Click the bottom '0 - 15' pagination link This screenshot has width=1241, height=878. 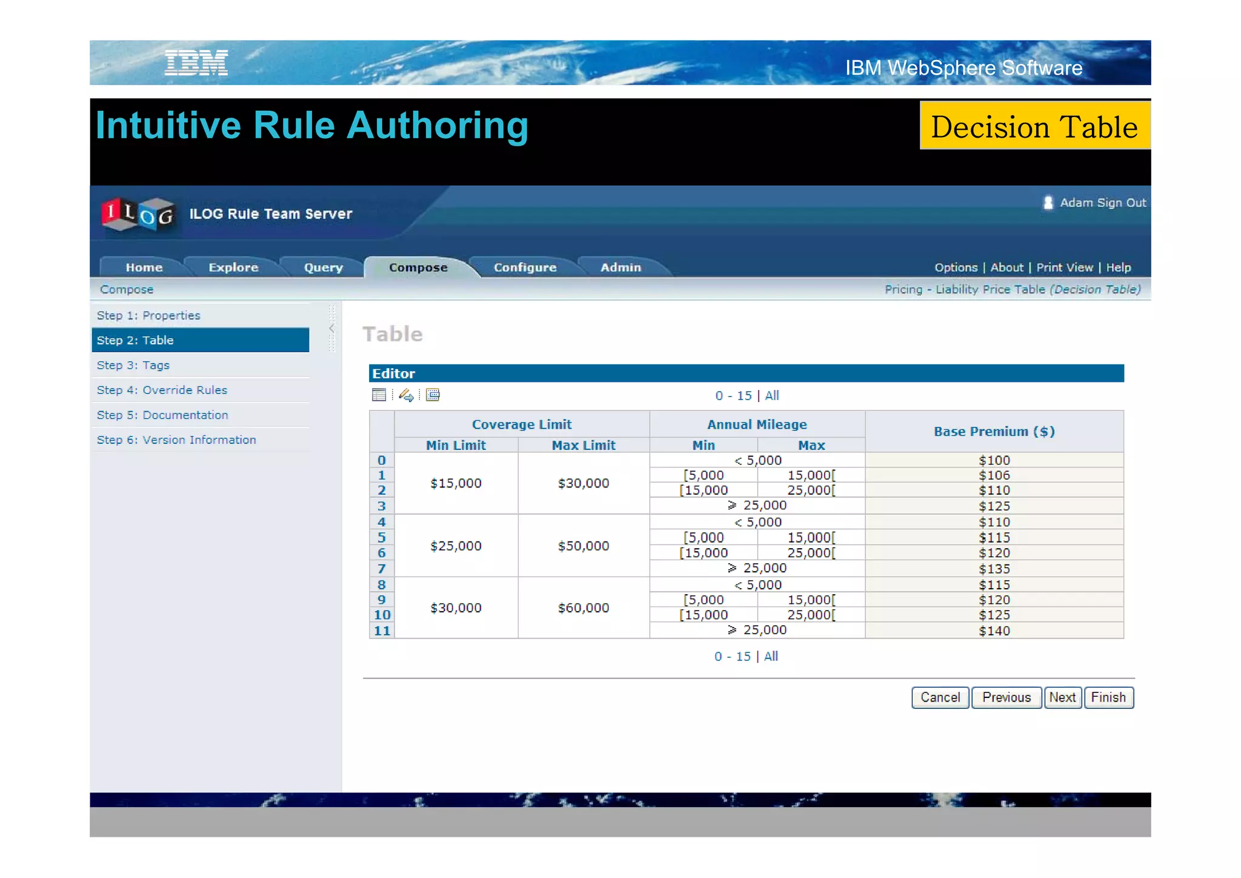point(732,656)
